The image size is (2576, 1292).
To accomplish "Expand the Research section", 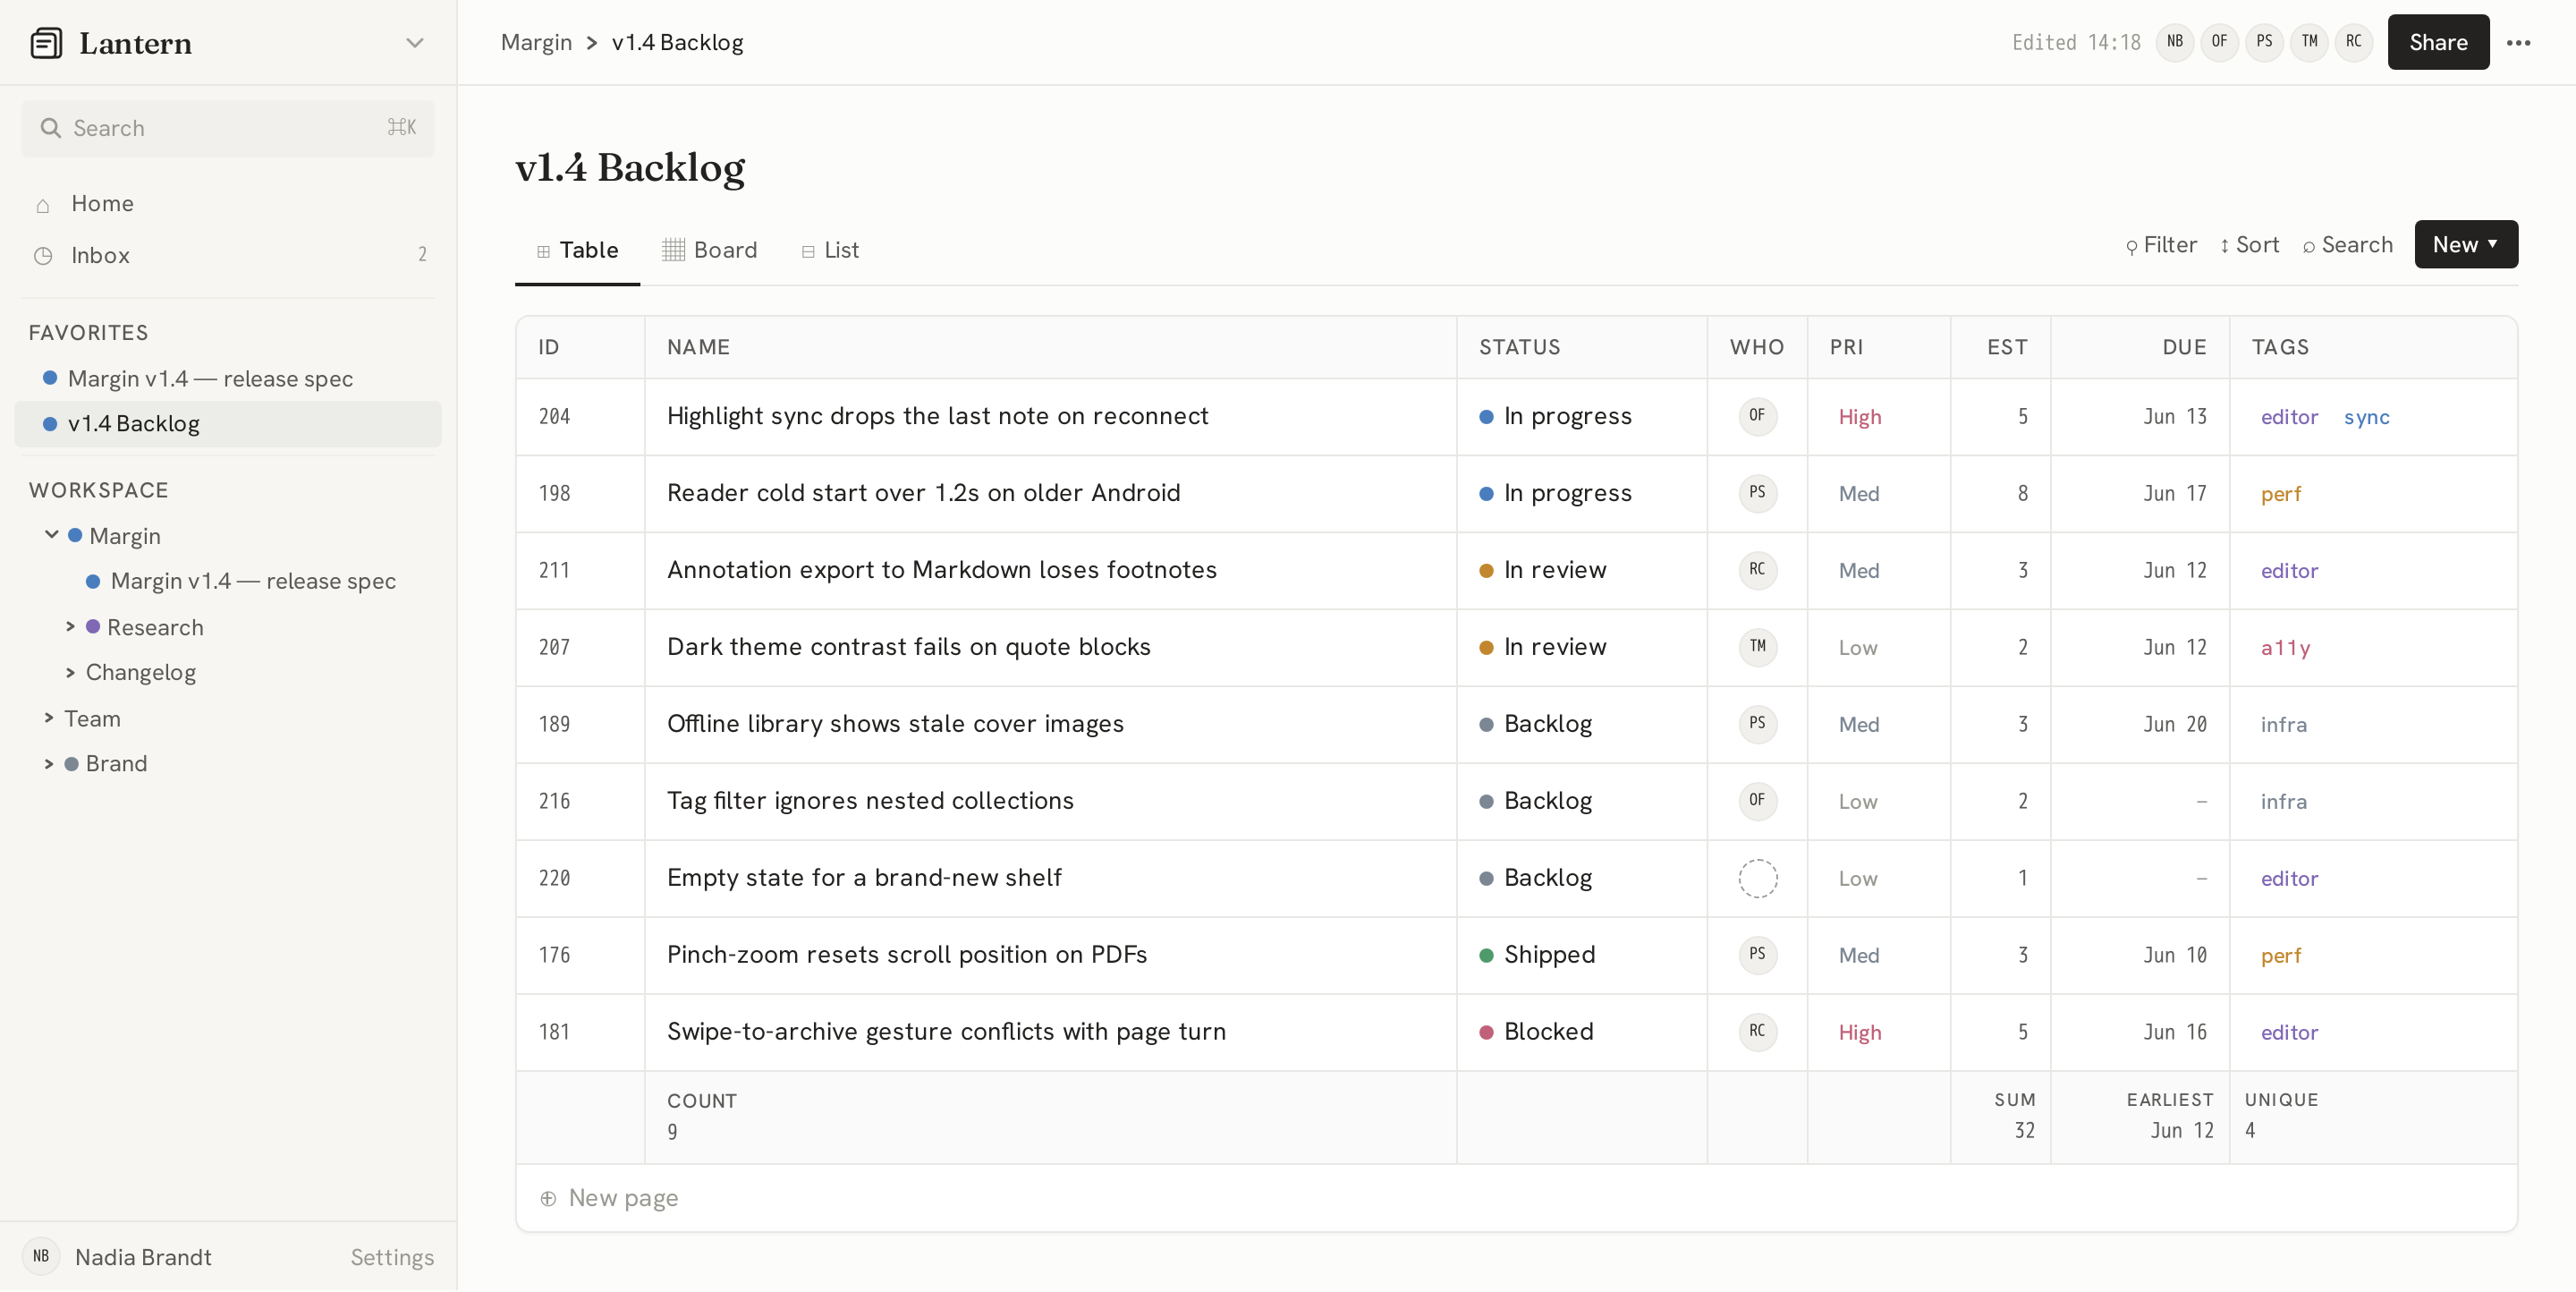I will (71, 627).
